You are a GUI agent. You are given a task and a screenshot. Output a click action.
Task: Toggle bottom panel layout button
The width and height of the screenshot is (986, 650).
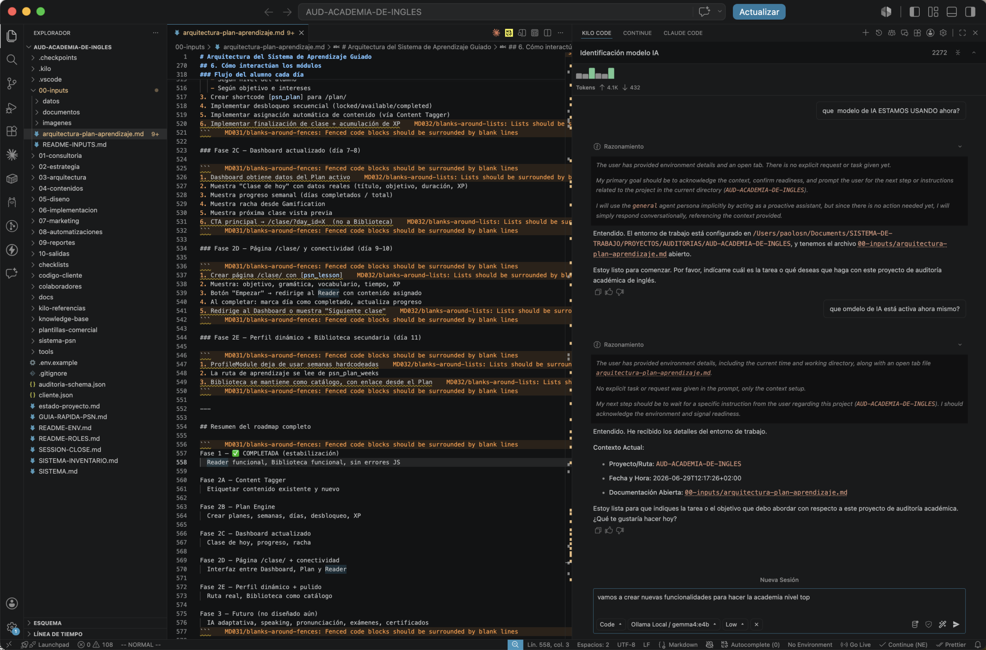point(952,12)
